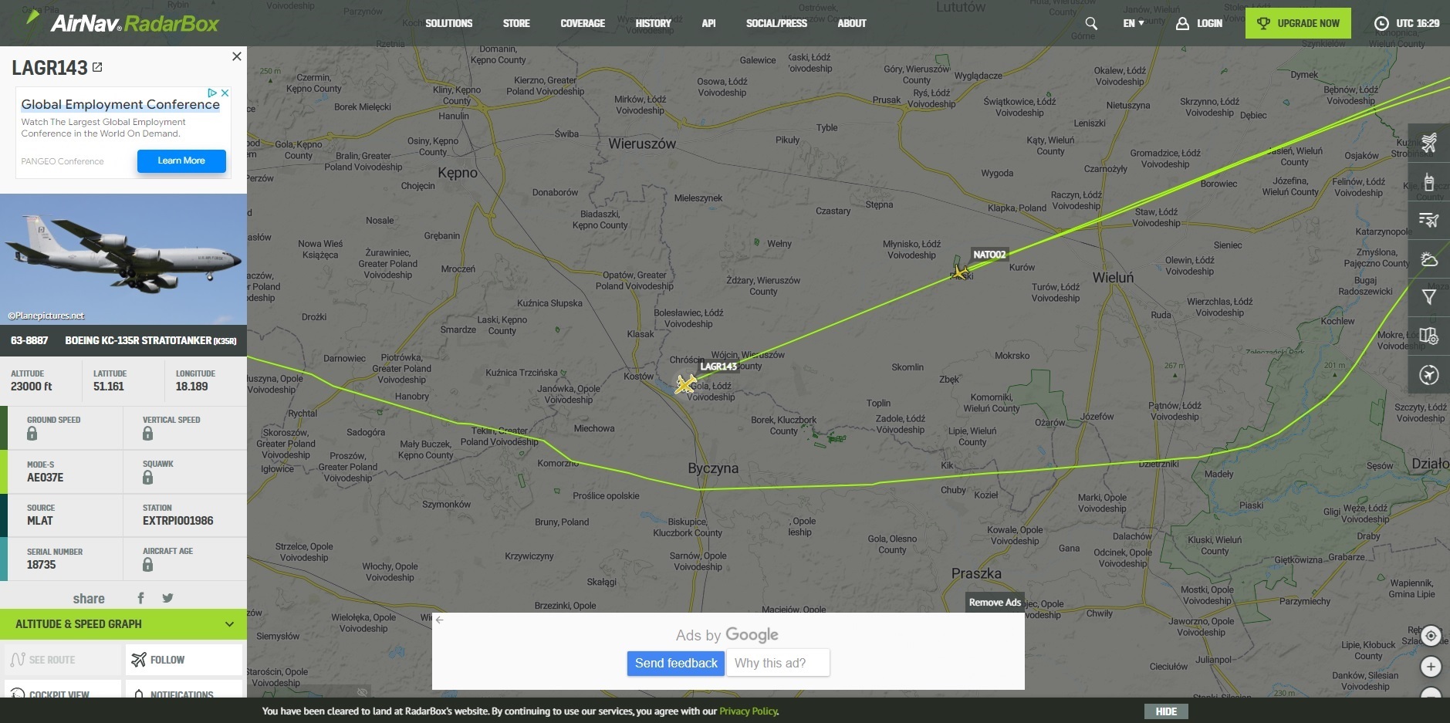
Task: Click the Kępno town label on map
Action: point(458,173)
